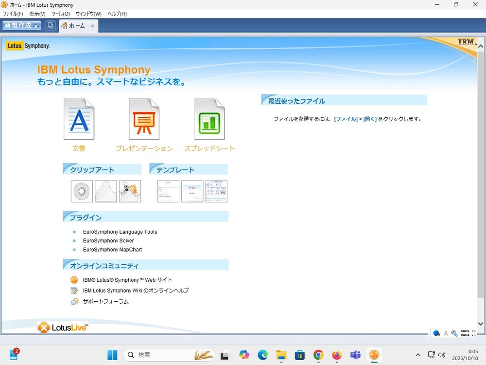Image resolution: width=486 pixels, height=365 pixels.
Task: Click the Lotus Symphony logo at top left
Action: tap(28, 46)
